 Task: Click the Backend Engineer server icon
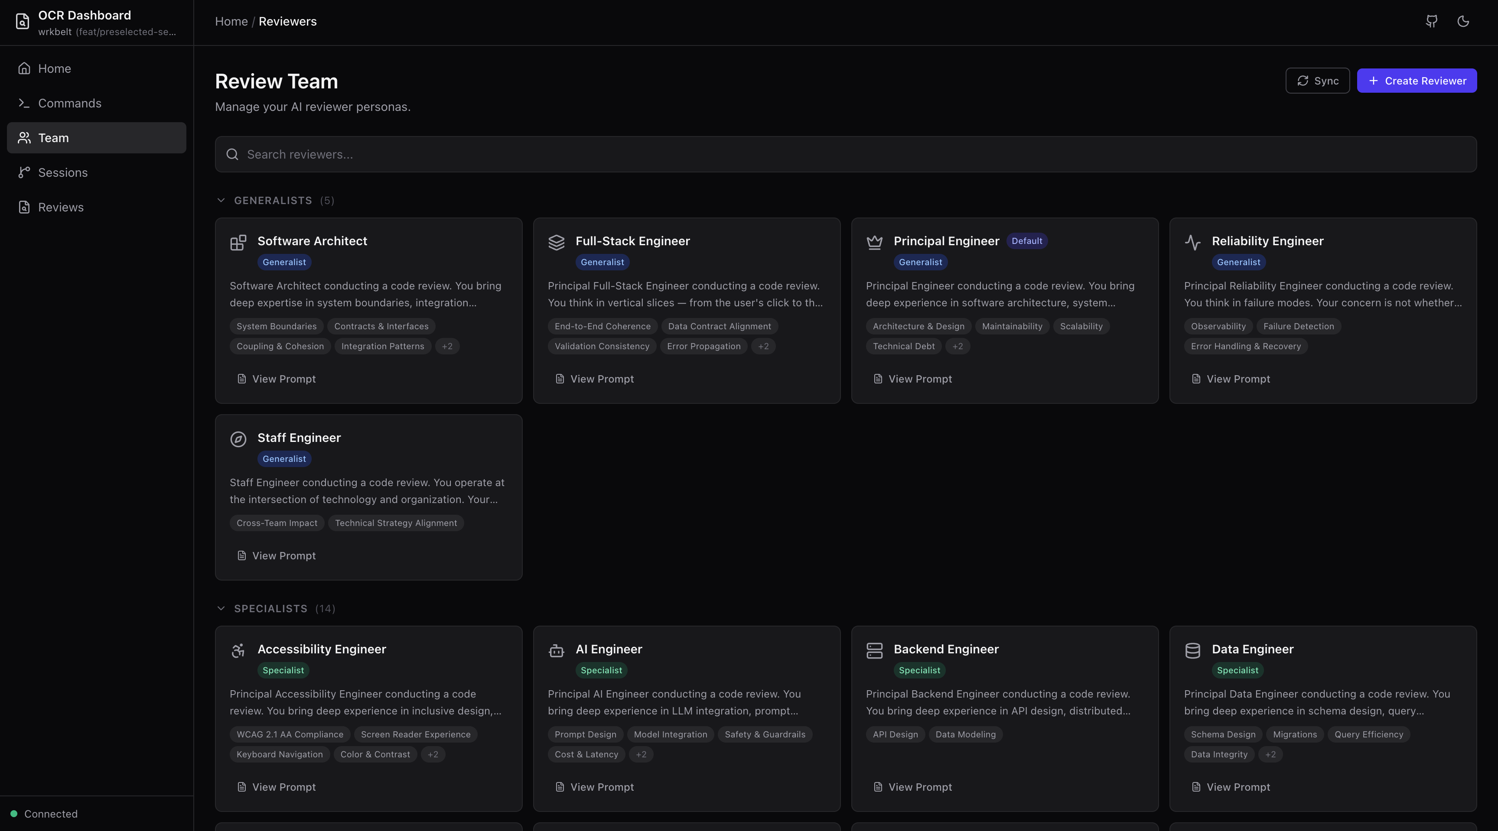click(x=874, y=650)
